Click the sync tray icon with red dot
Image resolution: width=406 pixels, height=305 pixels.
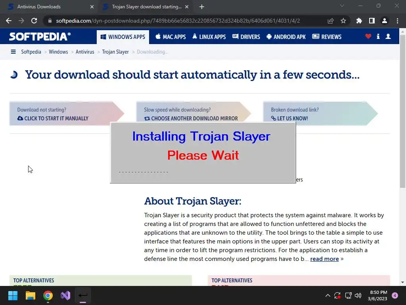click(337, 295)
